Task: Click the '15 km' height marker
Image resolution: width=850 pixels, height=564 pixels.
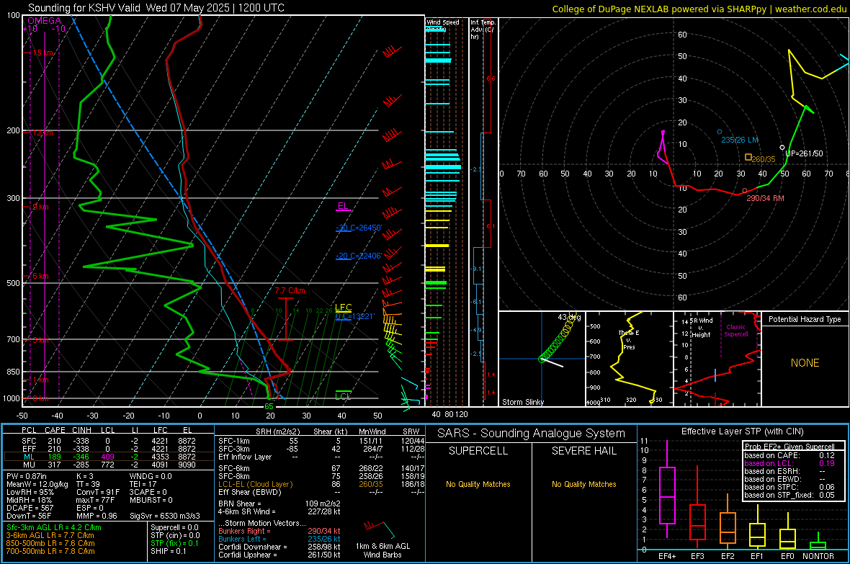Action: [42, 53]
